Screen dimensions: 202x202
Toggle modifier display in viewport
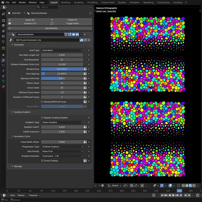tap(73, 34)
